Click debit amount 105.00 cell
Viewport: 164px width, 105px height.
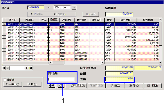click(126, 56)
